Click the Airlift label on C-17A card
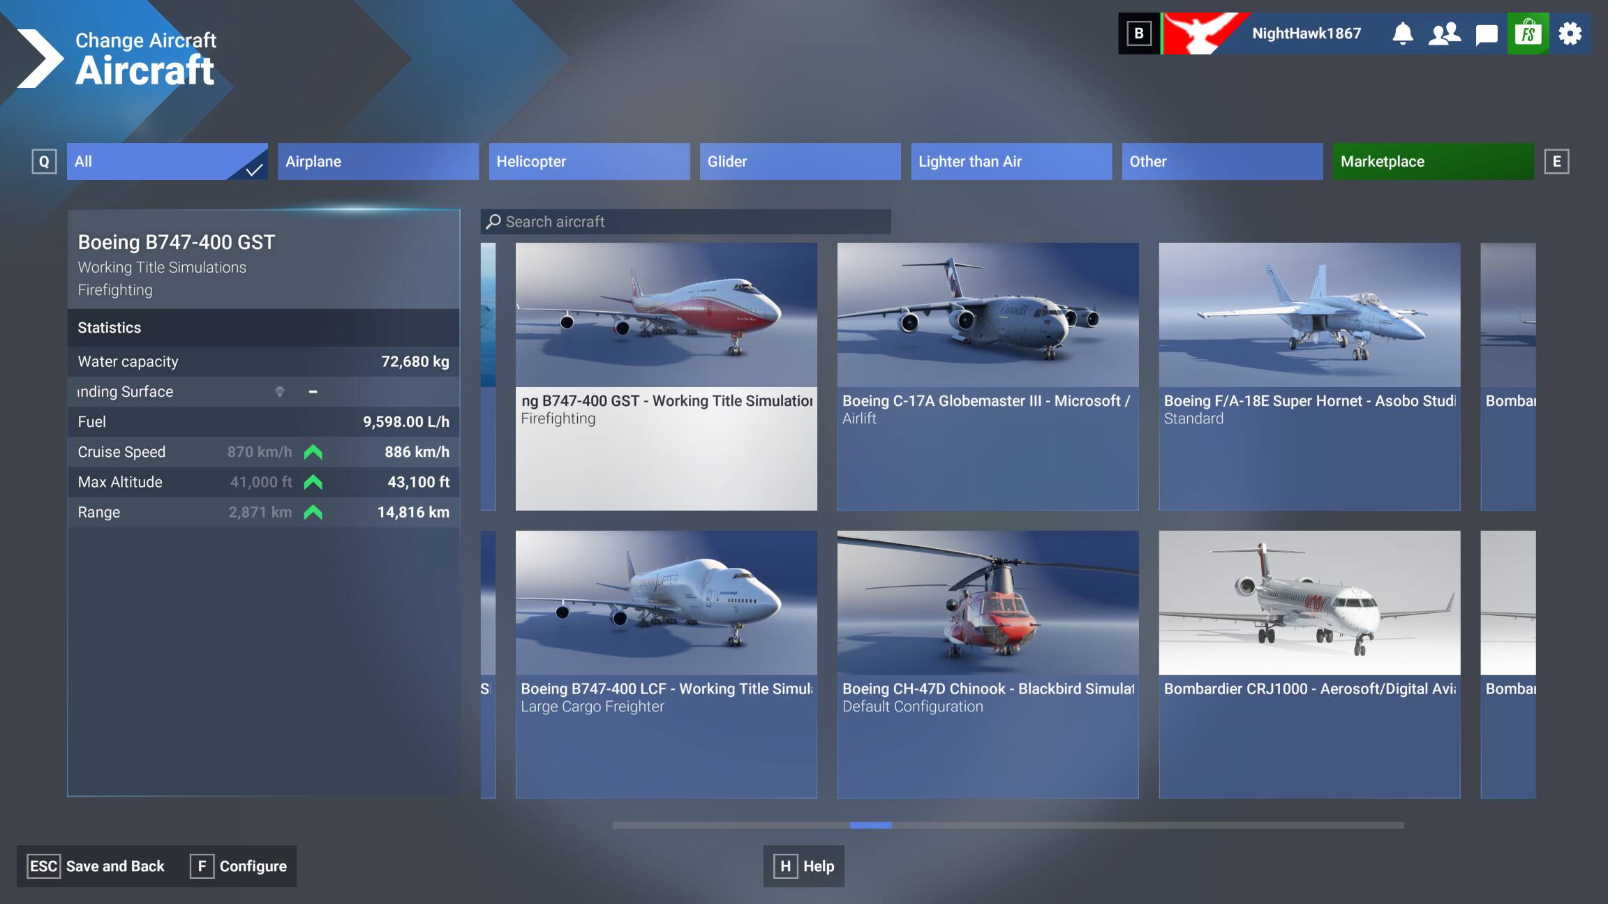1608x904 pixels. click(x=859, y=419)
